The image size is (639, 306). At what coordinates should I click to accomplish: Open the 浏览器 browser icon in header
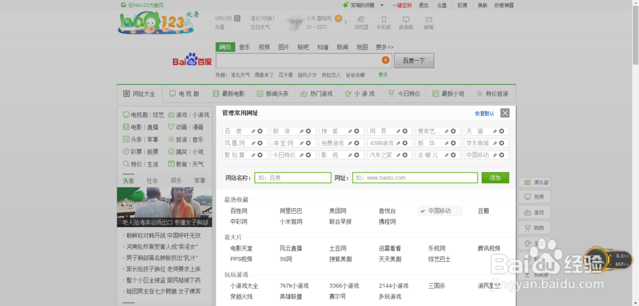[x=360, y=22]
